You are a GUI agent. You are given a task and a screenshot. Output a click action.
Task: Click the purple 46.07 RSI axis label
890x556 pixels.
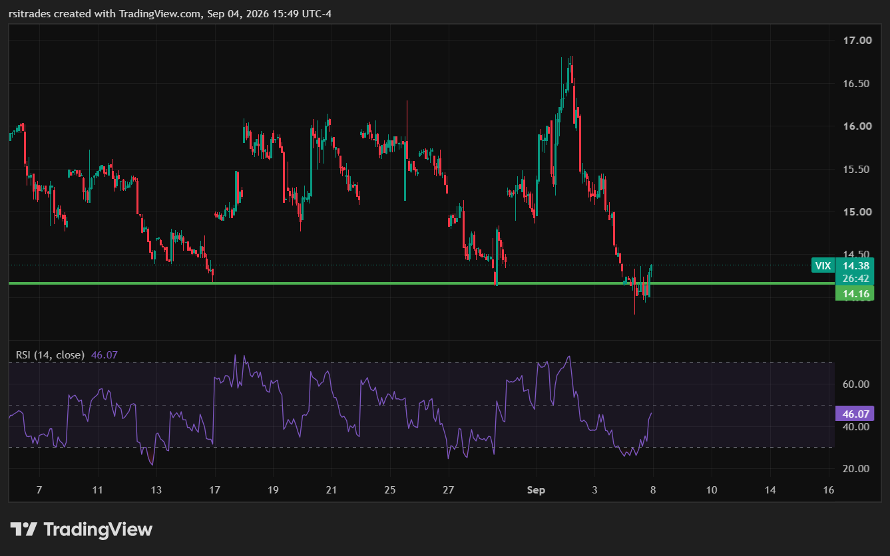[x=855, y=414]
